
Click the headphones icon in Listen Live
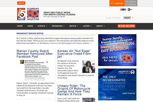click(x=112, y=3)
